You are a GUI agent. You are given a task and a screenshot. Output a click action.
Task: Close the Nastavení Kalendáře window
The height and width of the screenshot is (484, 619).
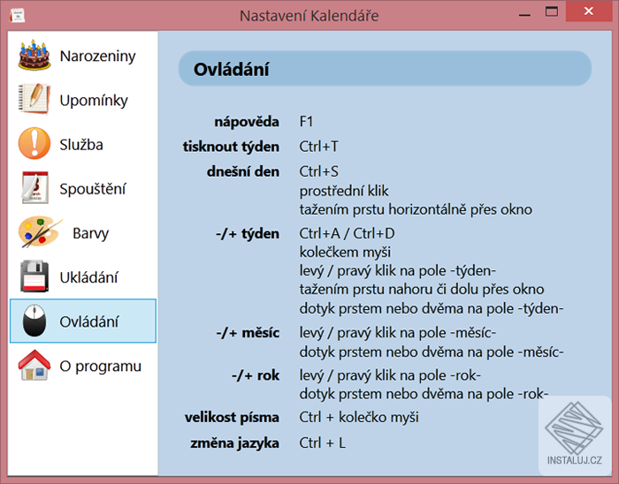pyautogui.click(x=589, y=11)
